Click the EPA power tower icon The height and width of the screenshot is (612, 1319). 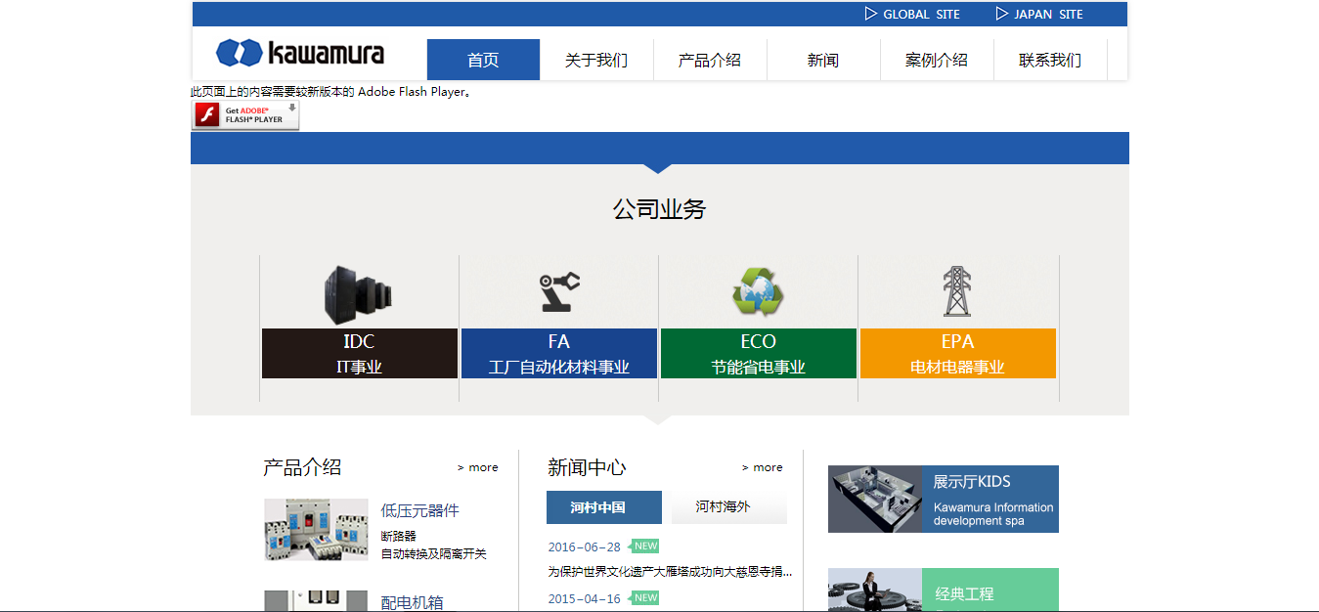pos(957,291)
